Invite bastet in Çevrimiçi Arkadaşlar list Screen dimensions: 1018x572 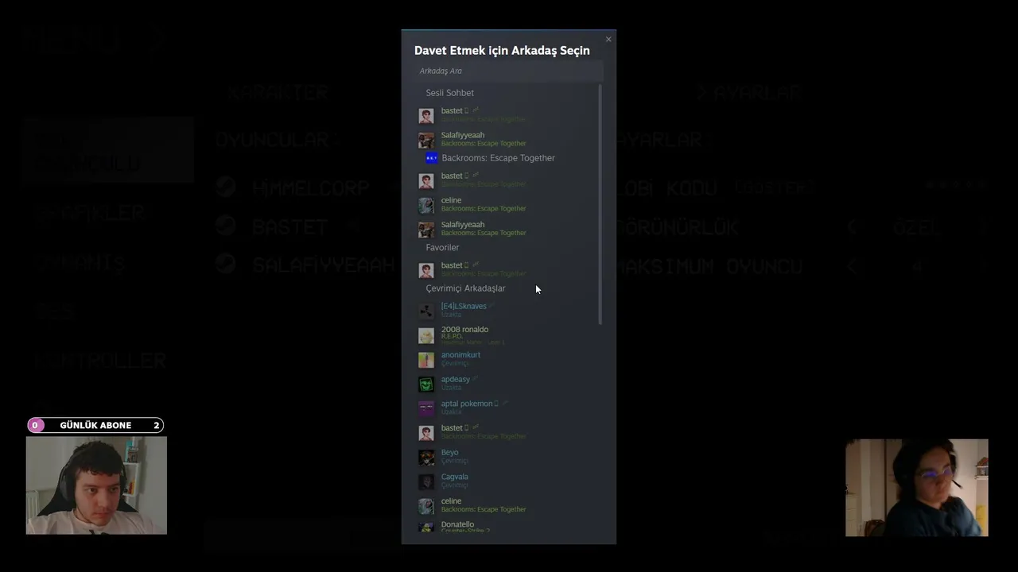[x=508, y=432]
